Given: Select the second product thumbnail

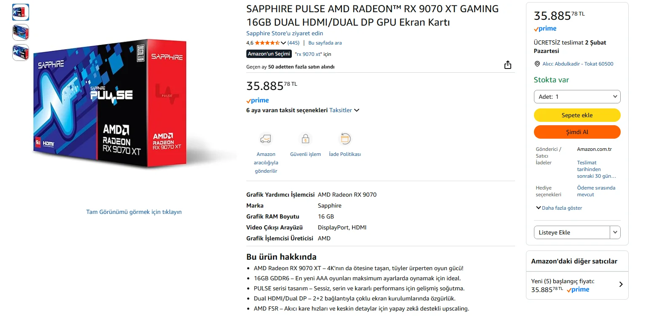Looking at the screenshot, I should pos(20,32).
